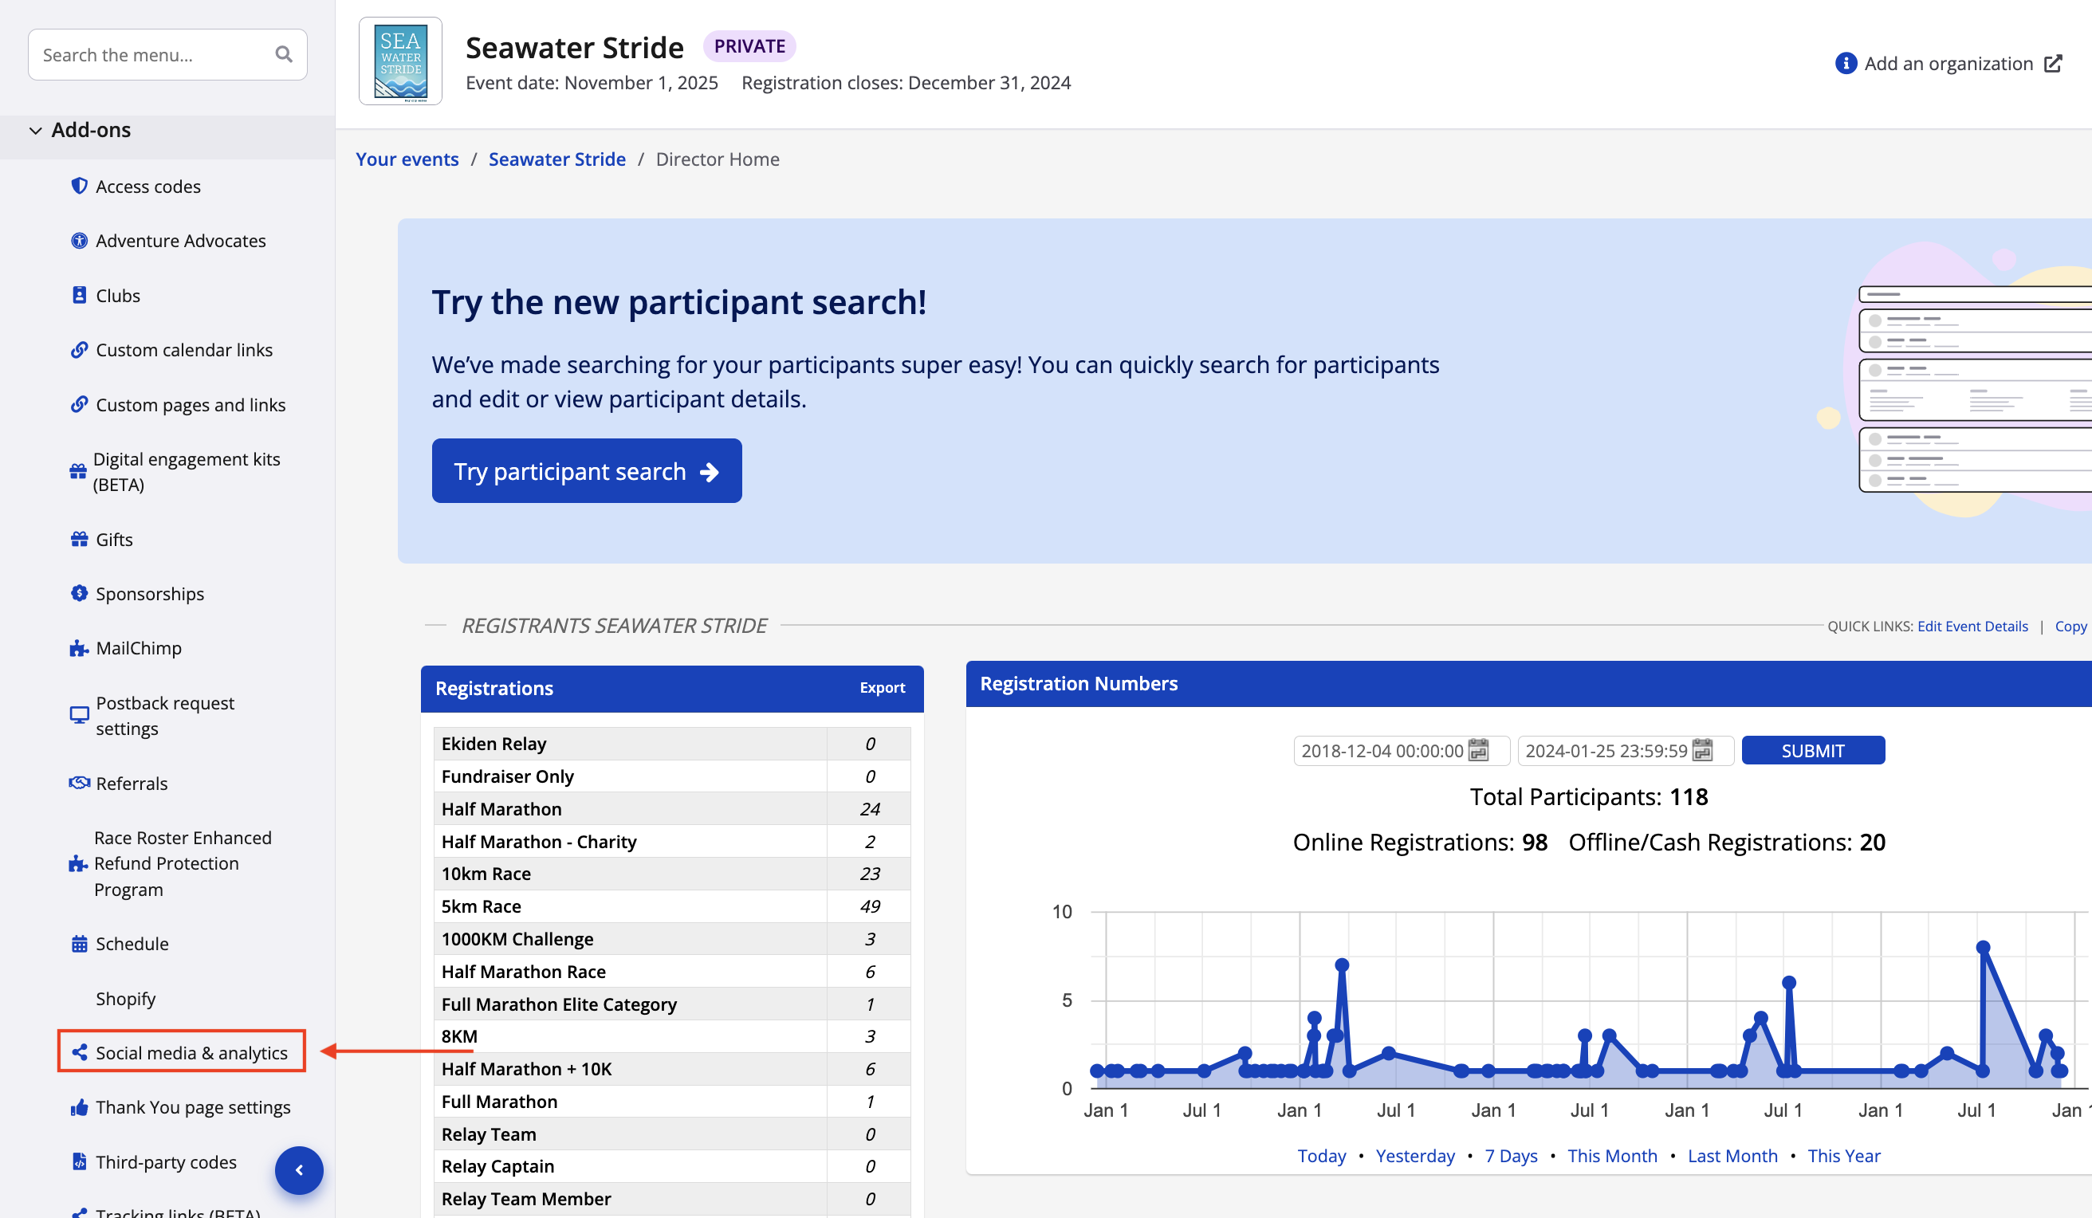
Task: Collapse the sidebar with the round chevron button
Action: (x=299, y=1171)
